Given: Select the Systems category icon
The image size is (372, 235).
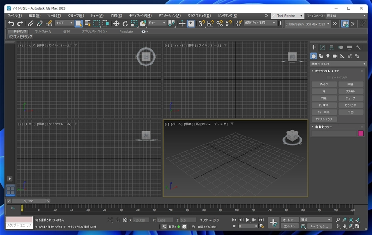Looking at the screenshot, I should pyautogui.click(x=357, y=56).
